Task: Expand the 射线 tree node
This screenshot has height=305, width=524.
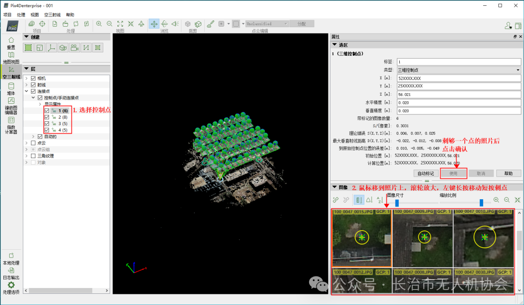Action: click(x=26, y=85)
